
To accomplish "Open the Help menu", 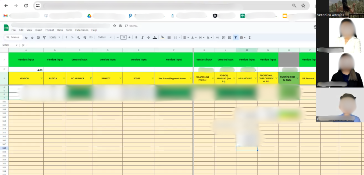I will (94, 30).
